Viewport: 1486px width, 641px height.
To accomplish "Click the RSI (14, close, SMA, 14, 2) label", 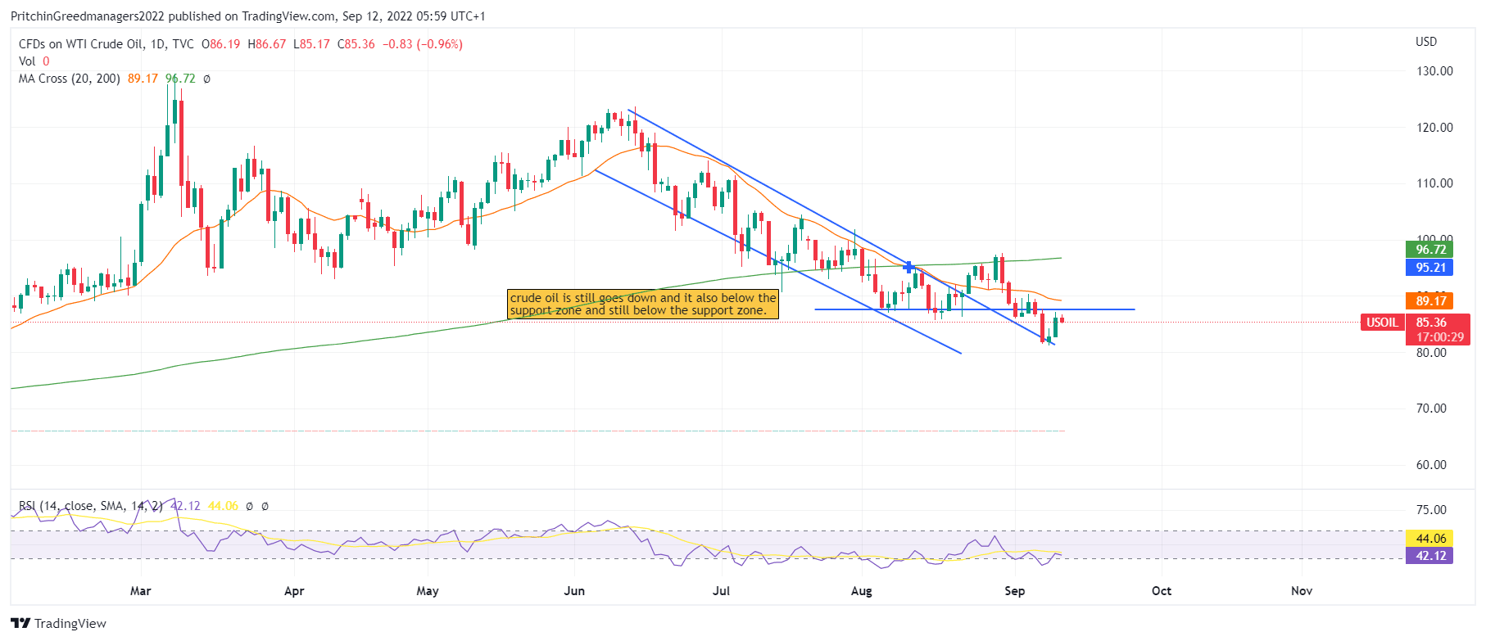I will coord(91,506).
